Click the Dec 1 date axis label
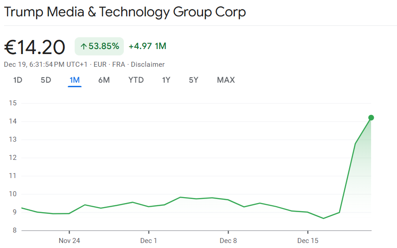 [149, 240]
